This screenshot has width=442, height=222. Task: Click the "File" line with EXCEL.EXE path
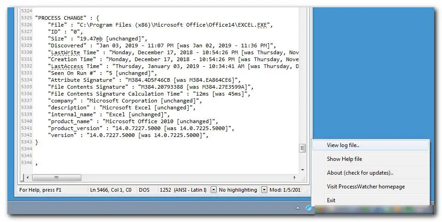click(x=161, y=25)
